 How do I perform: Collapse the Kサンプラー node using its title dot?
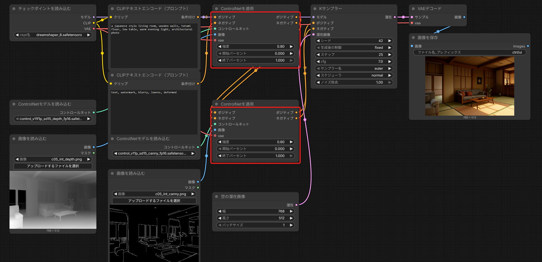(315, 8)
